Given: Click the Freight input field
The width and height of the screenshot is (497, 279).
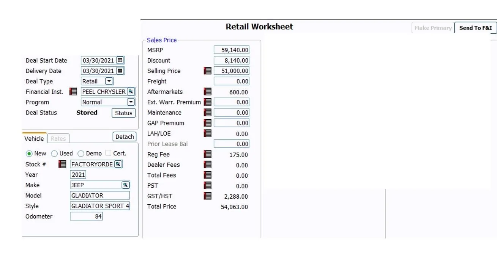Looking at the screenshot, I should 232,81.
